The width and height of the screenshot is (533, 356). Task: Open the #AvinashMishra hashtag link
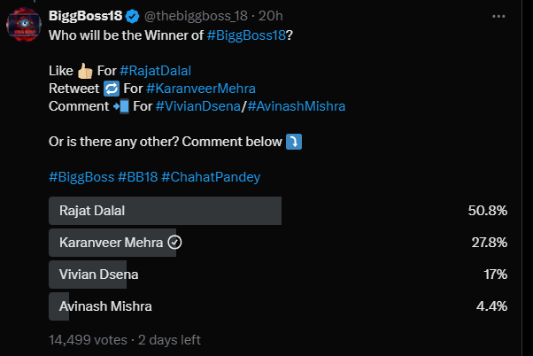(x=297, y=106)
